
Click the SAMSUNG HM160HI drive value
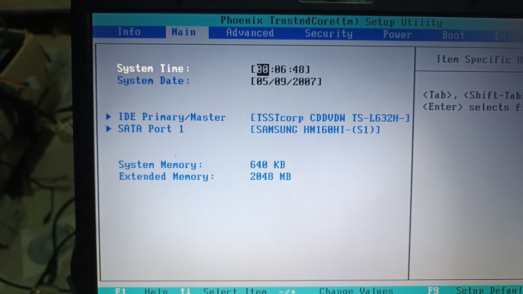coord(315,130)
